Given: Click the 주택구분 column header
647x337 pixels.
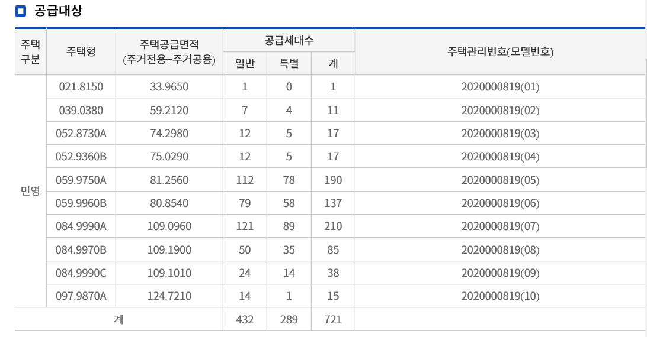Looking at the screenshot, I should (x=31, y=52).
